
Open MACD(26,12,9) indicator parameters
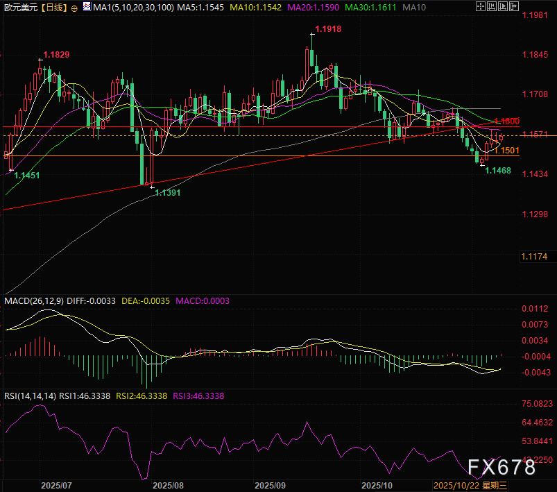(33, 301)
